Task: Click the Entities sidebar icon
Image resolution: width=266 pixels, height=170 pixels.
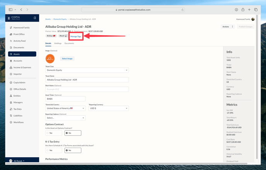Action: 11,96
